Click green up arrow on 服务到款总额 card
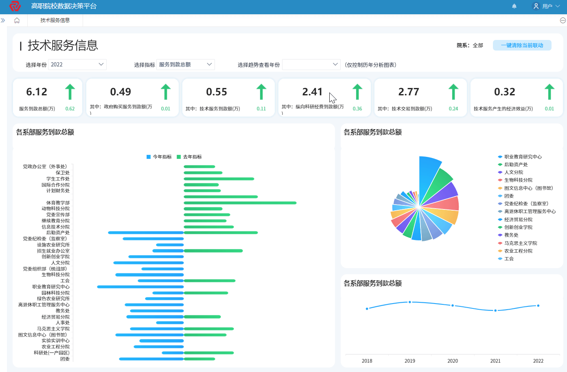567x372 pixels. pyautogui.click(x=70, y=92)
